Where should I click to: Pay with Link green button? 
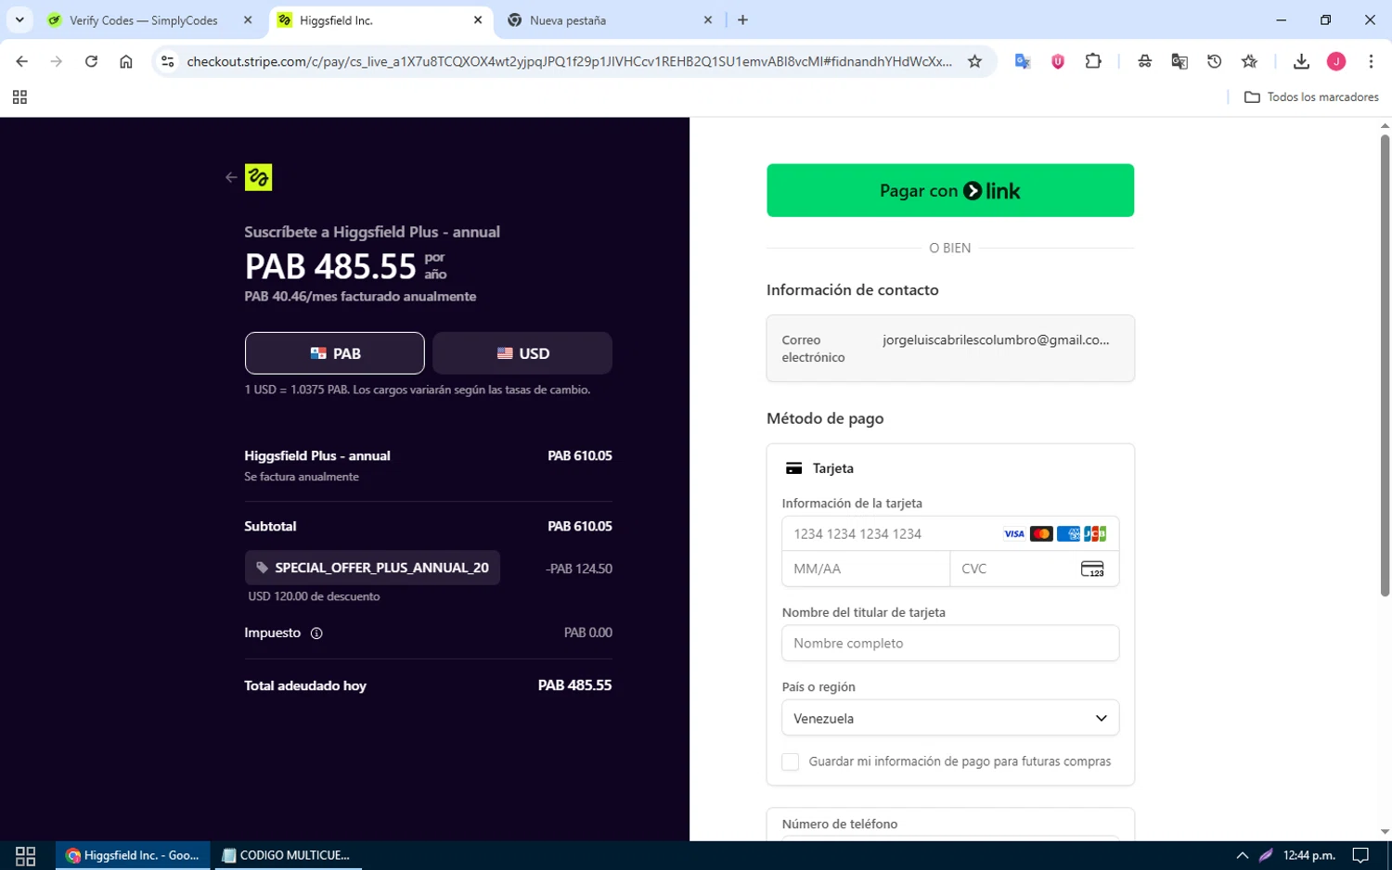pyautogui.click(x=950, y=190)
